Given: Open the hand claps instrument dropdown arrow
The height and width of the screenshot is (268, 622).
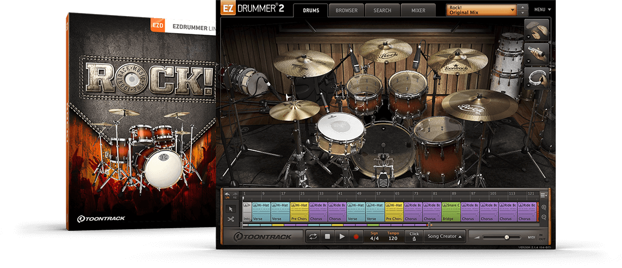Looking at the screenshot, I should coord(529,37).
